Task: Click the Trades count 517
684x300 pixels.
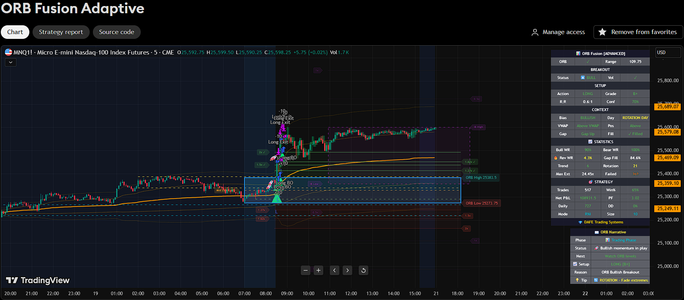Action: pyautogui.click(x=588, y=190)
